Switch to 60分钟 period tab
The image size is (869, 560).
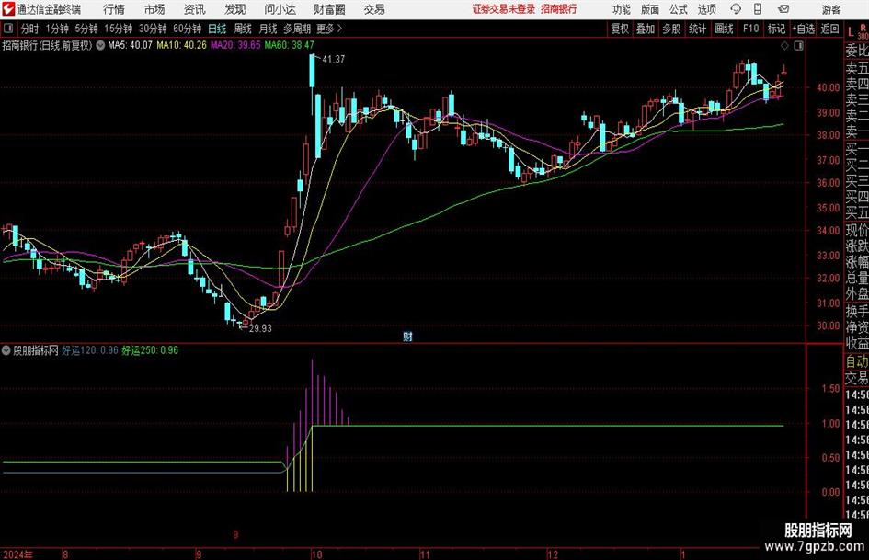coord(188,29)
